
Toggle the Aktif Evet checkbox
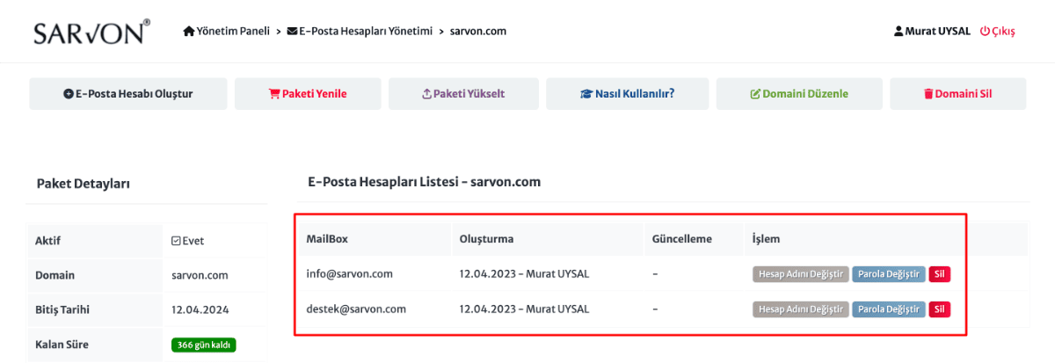click(x=176, y=241)
